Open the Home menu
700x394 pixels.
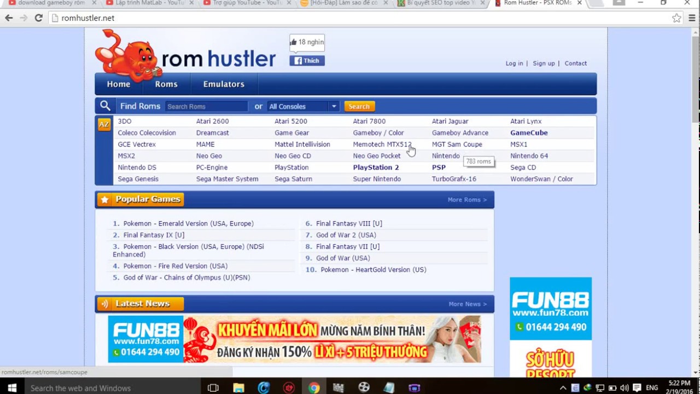pos(119,84)
